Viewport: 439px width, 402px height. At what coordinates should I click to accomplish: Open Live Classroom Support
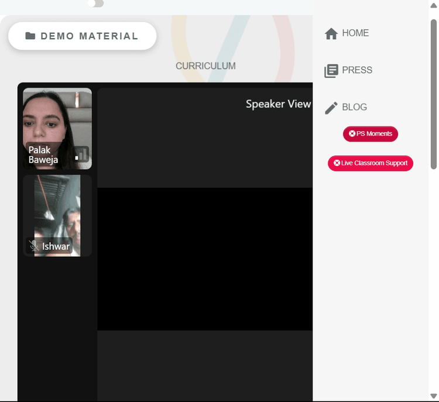coord(371,163)
